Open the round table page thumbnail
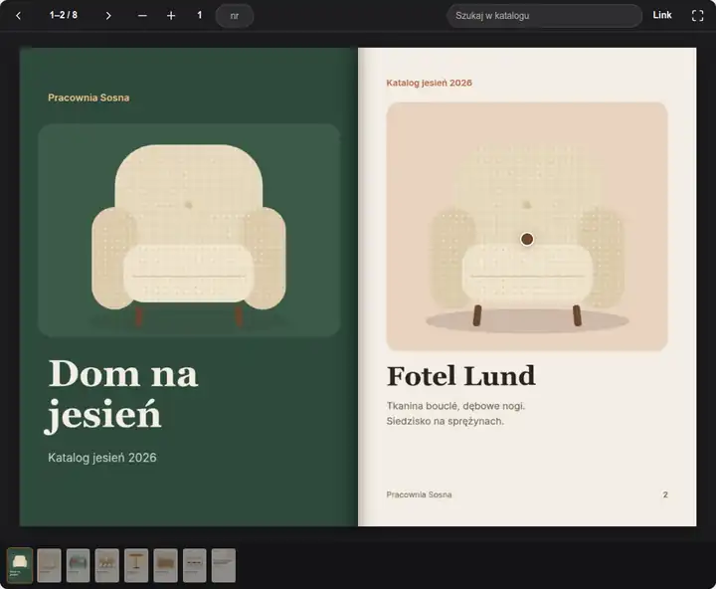The height and width of the screenshot is (589, 716). click(x=136, y=565)
